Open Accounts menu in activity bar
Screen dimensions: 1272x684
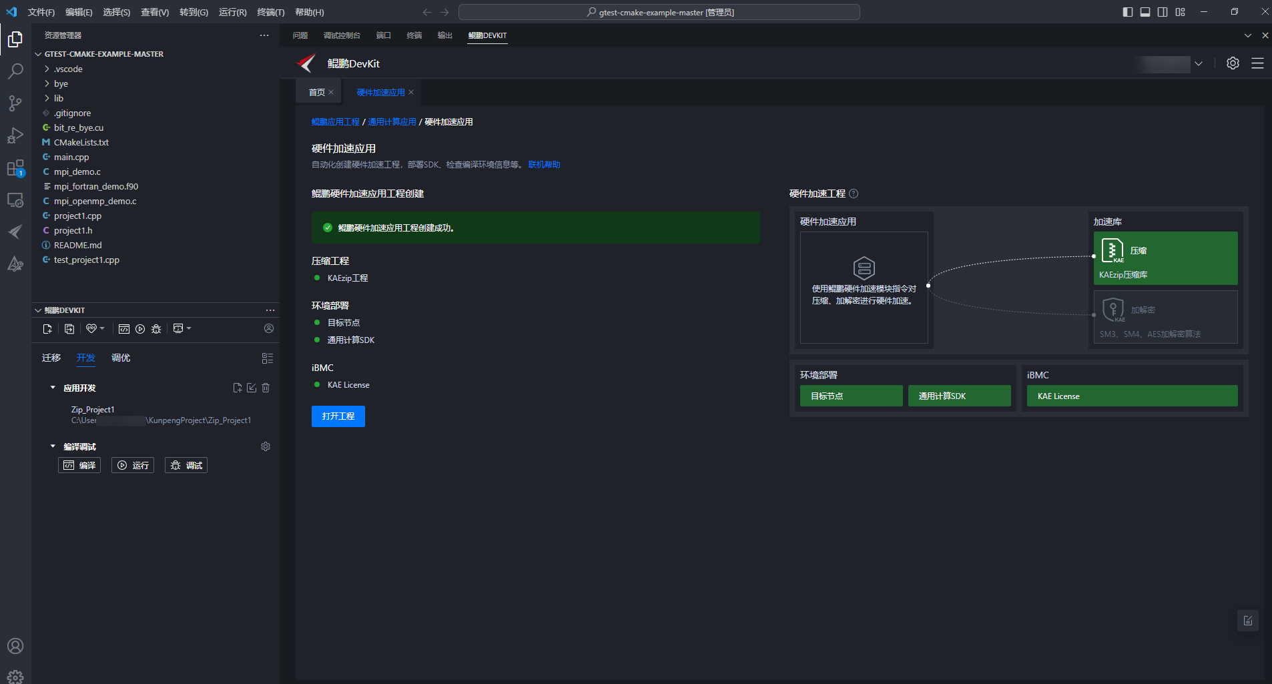tap(15, 646)
